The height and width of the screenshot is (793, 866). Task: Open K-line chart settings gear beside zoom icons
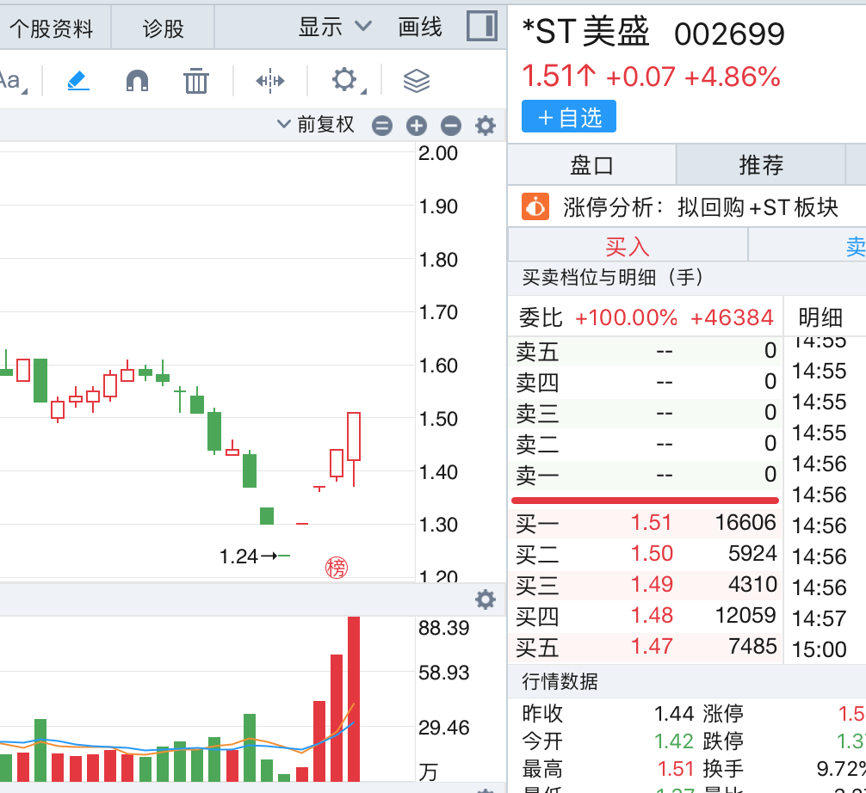[486, 126]
